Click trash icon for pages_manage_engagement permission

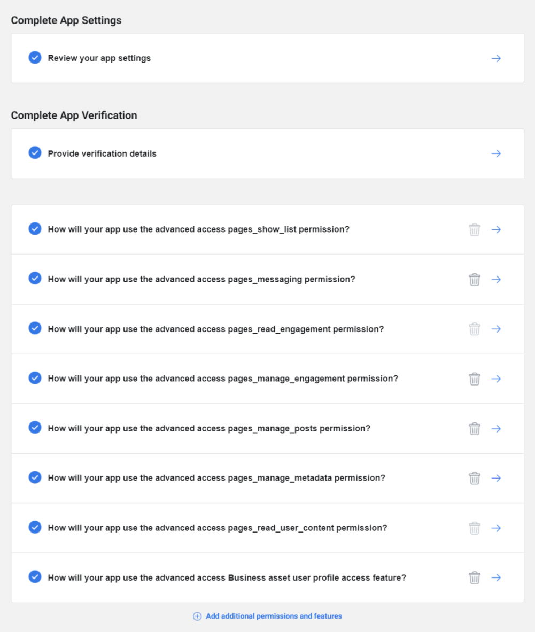(474, 379)
